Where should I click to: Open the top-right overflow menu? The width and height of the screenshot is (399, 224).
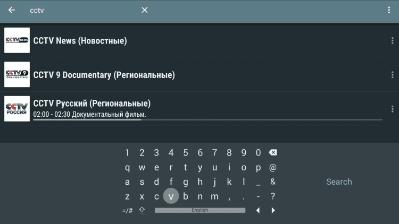click(x=389, y=10)
